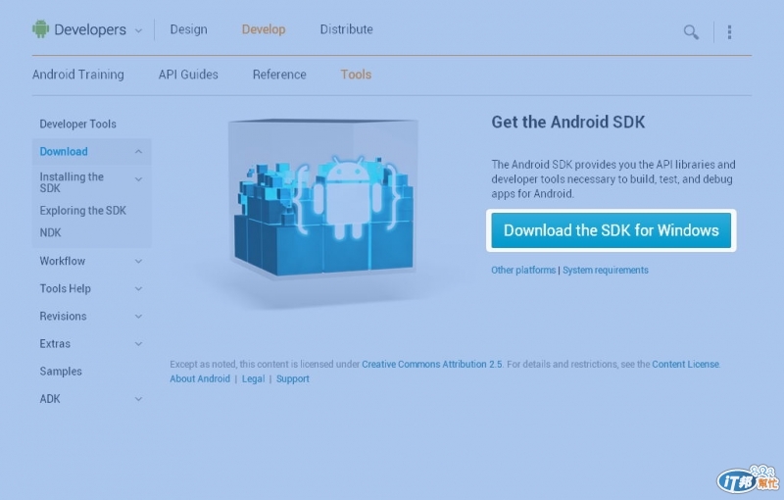784x500 pixels.
Task: Select the Develop tab
Action: (x=264, y=29)
